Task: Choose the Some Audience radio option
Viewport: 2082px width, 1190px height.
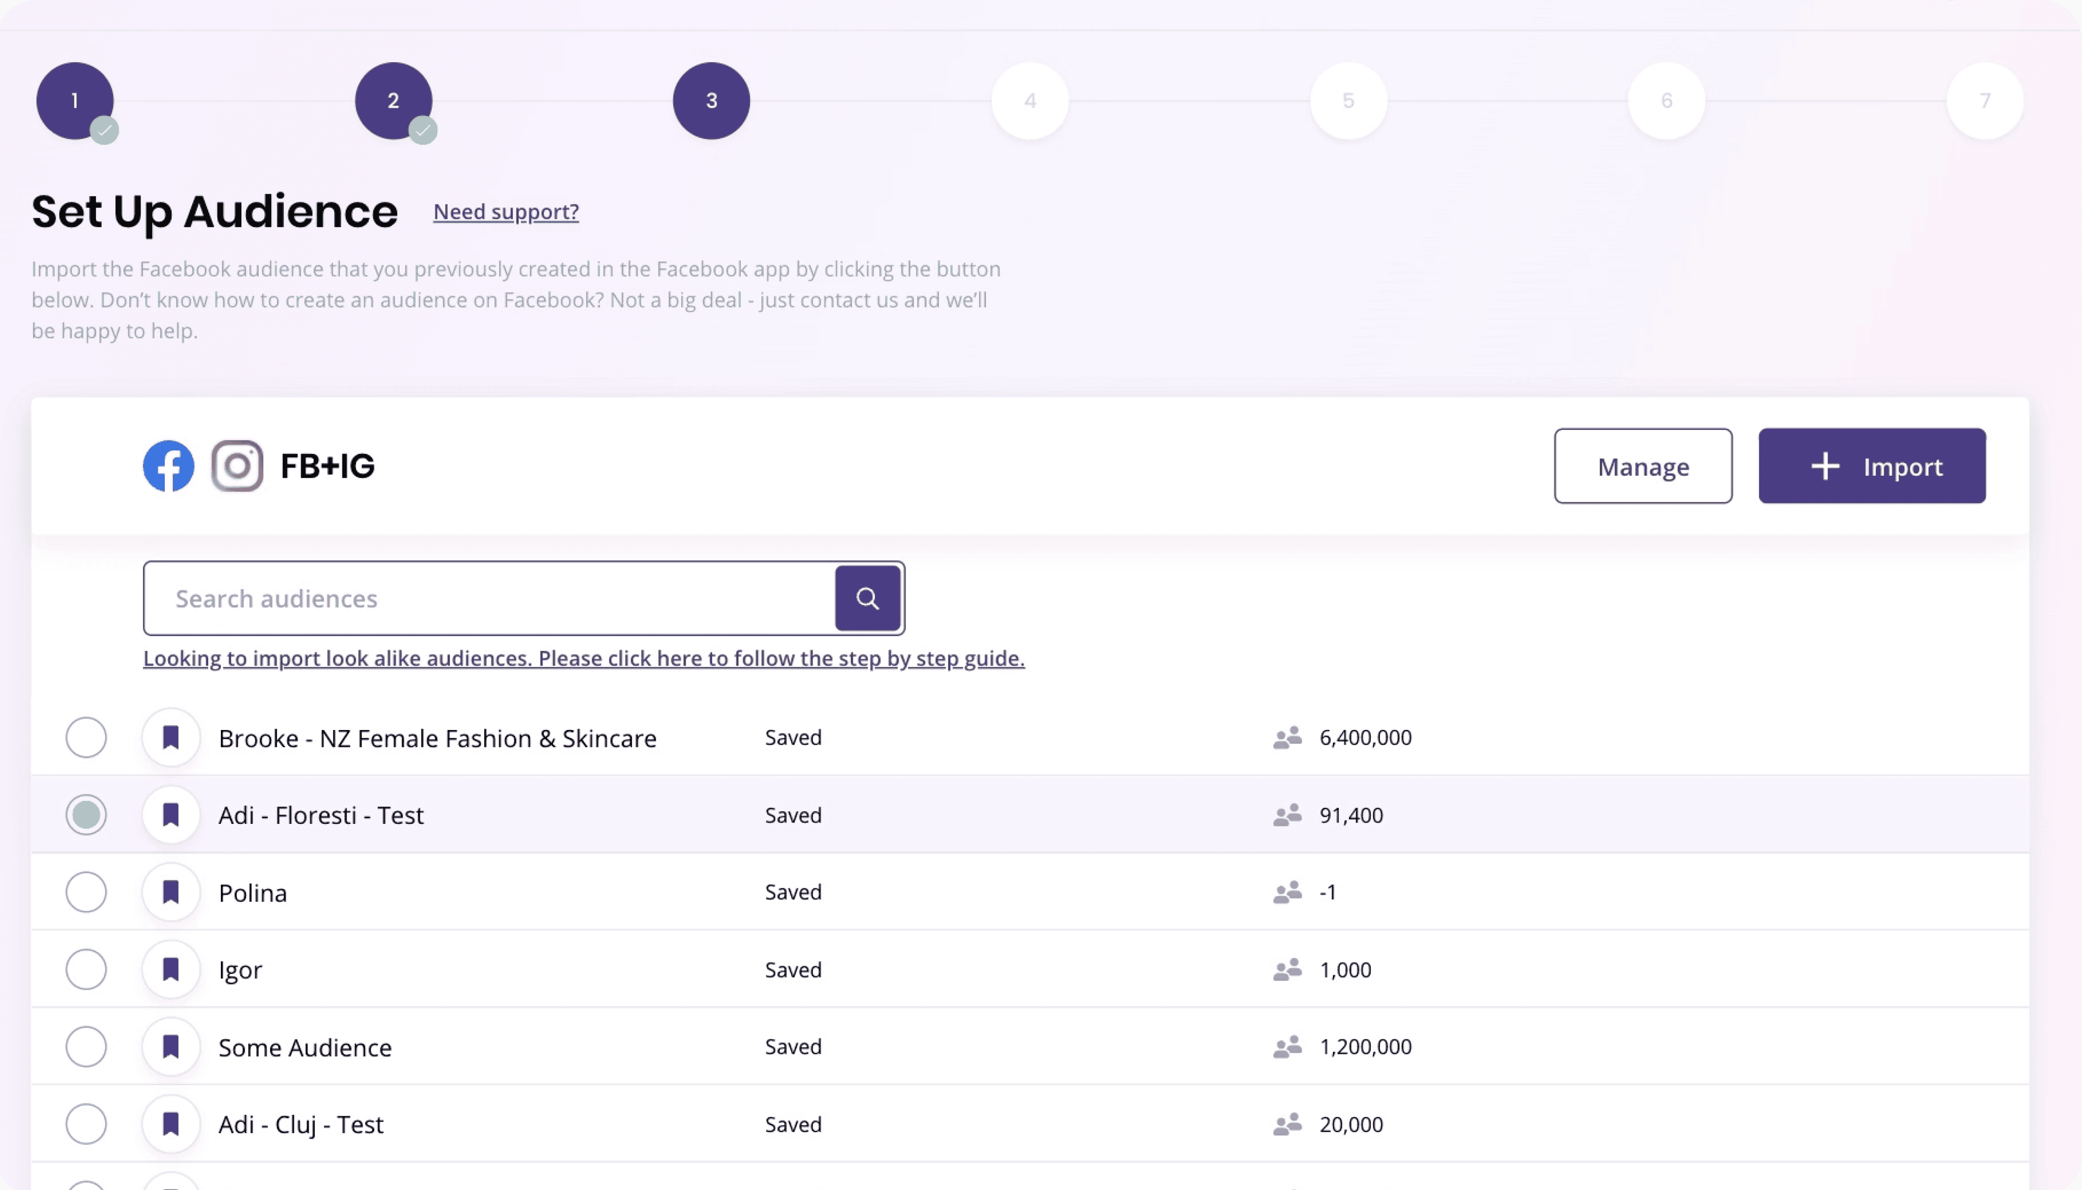Action: coord(86,1047)
